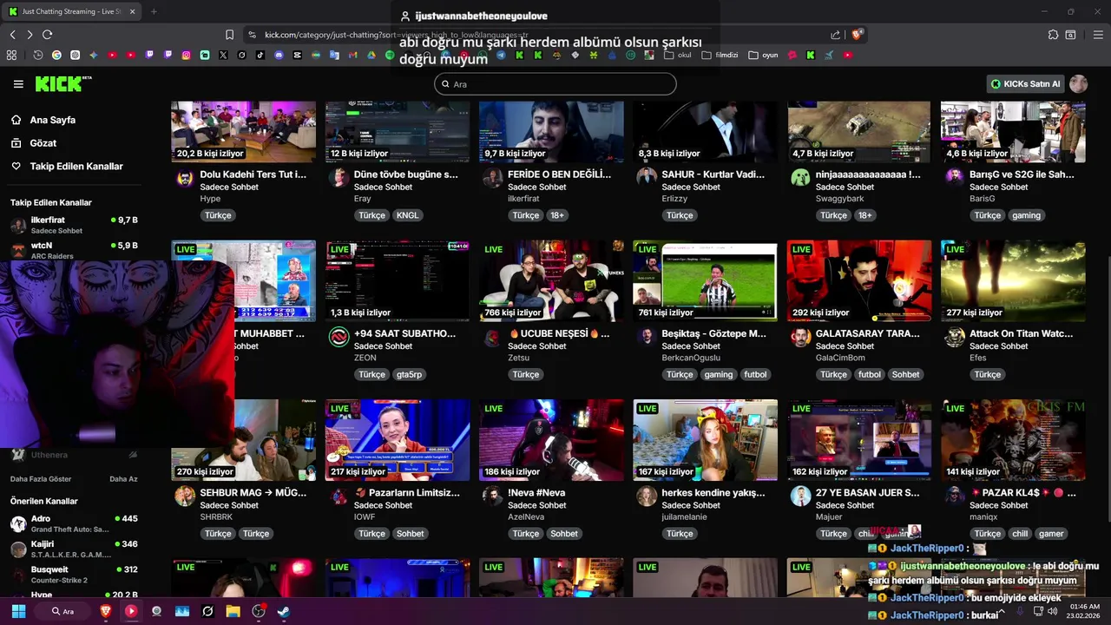Click the Majuer channel avatar
The height and width of the screenshot is (625, 1111).
[800, 496]
